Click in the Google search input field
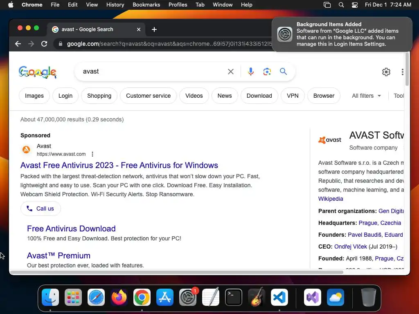419x314 pixels. pos(152,72)
